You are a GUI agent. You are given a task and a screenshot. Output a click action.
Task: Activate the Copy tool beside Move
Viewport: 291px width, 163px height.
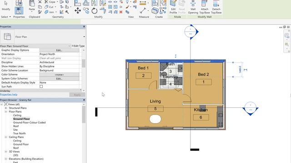point(86,10)
